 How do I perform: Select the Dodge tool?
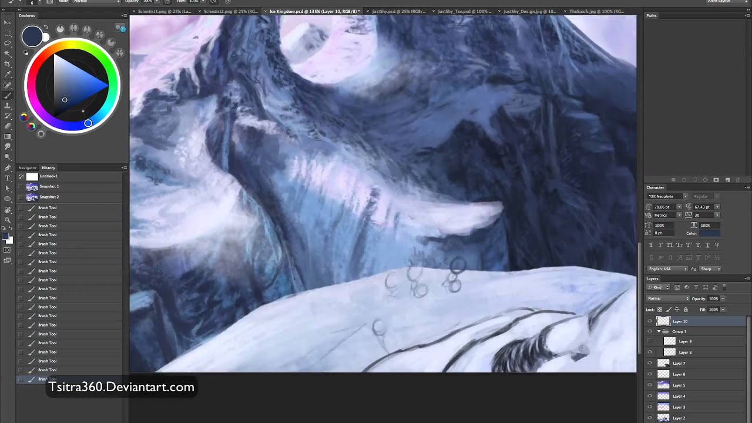click(8, 157)
